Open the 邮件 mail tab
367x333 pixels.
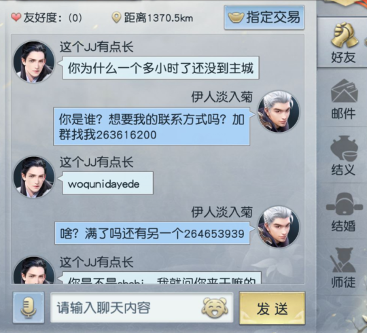tap(343, 99)
